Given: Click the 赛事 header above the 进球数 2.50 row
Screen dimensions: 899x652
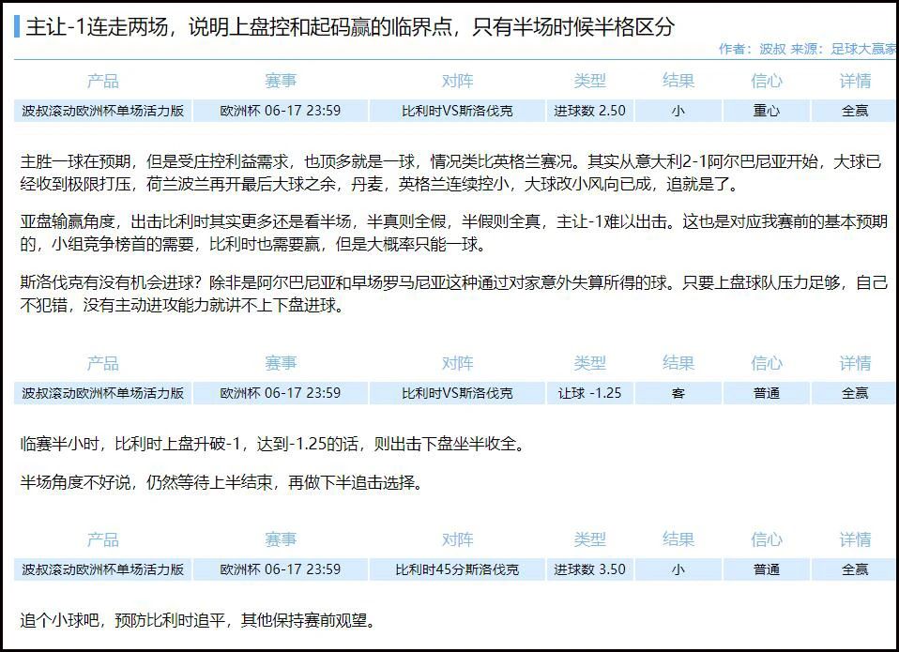Looking at the screenshot, I should (x=281, y=81).
